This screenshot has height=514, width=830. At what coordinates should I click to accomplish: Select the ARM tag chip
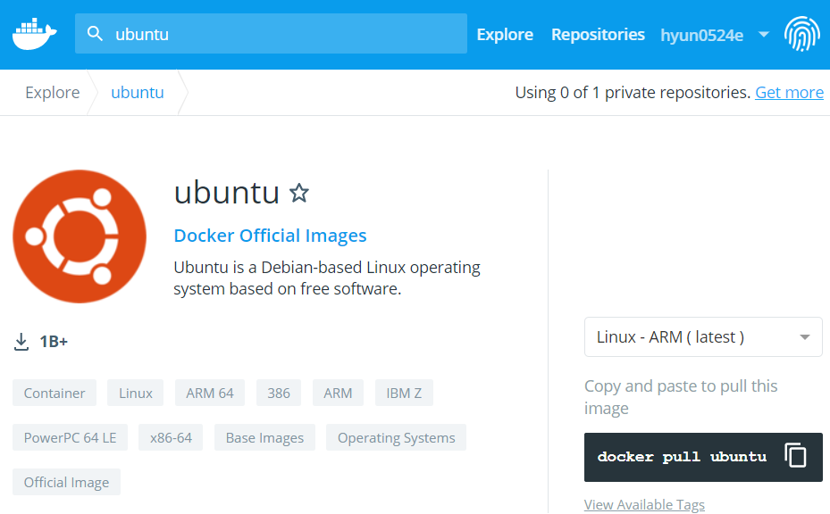[x=338, y=393]
